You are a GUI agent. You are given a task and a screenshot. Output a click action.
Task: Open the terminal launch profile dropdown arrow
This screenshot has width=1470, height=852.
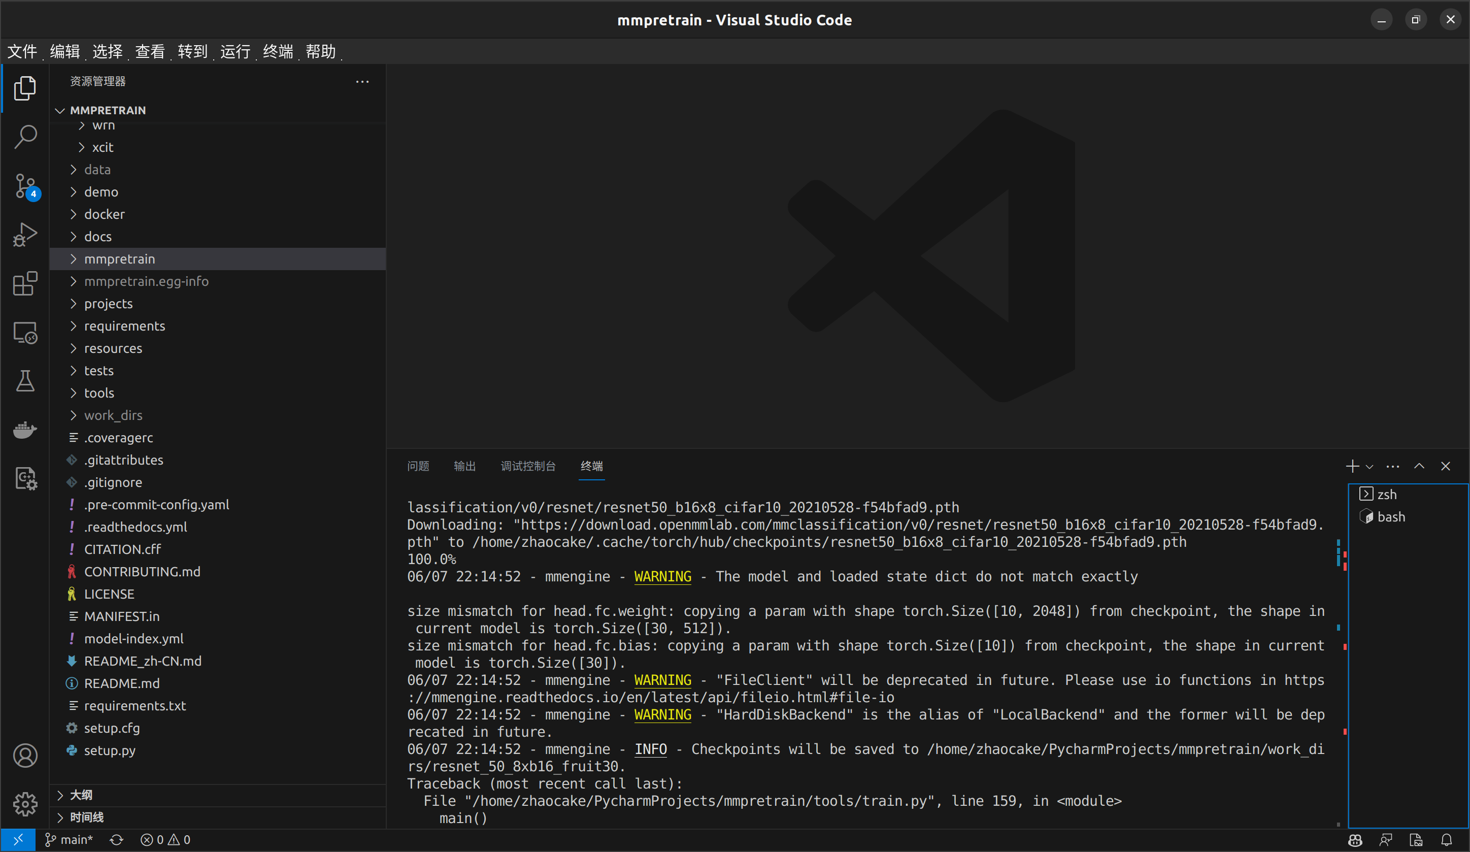(x=1369, y=466)
